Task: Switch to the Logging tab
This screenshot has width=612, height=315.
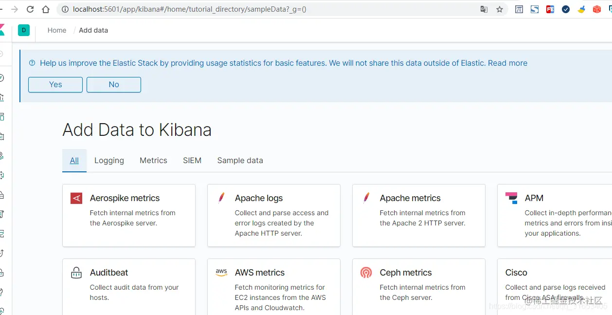Action: pyautogui.click(x=109, y=161)
